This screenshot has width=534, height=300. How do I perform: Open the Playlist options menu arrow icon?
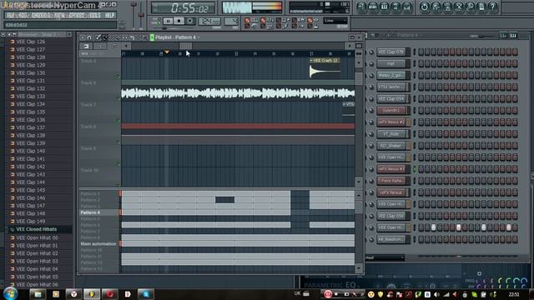[83, 37]
